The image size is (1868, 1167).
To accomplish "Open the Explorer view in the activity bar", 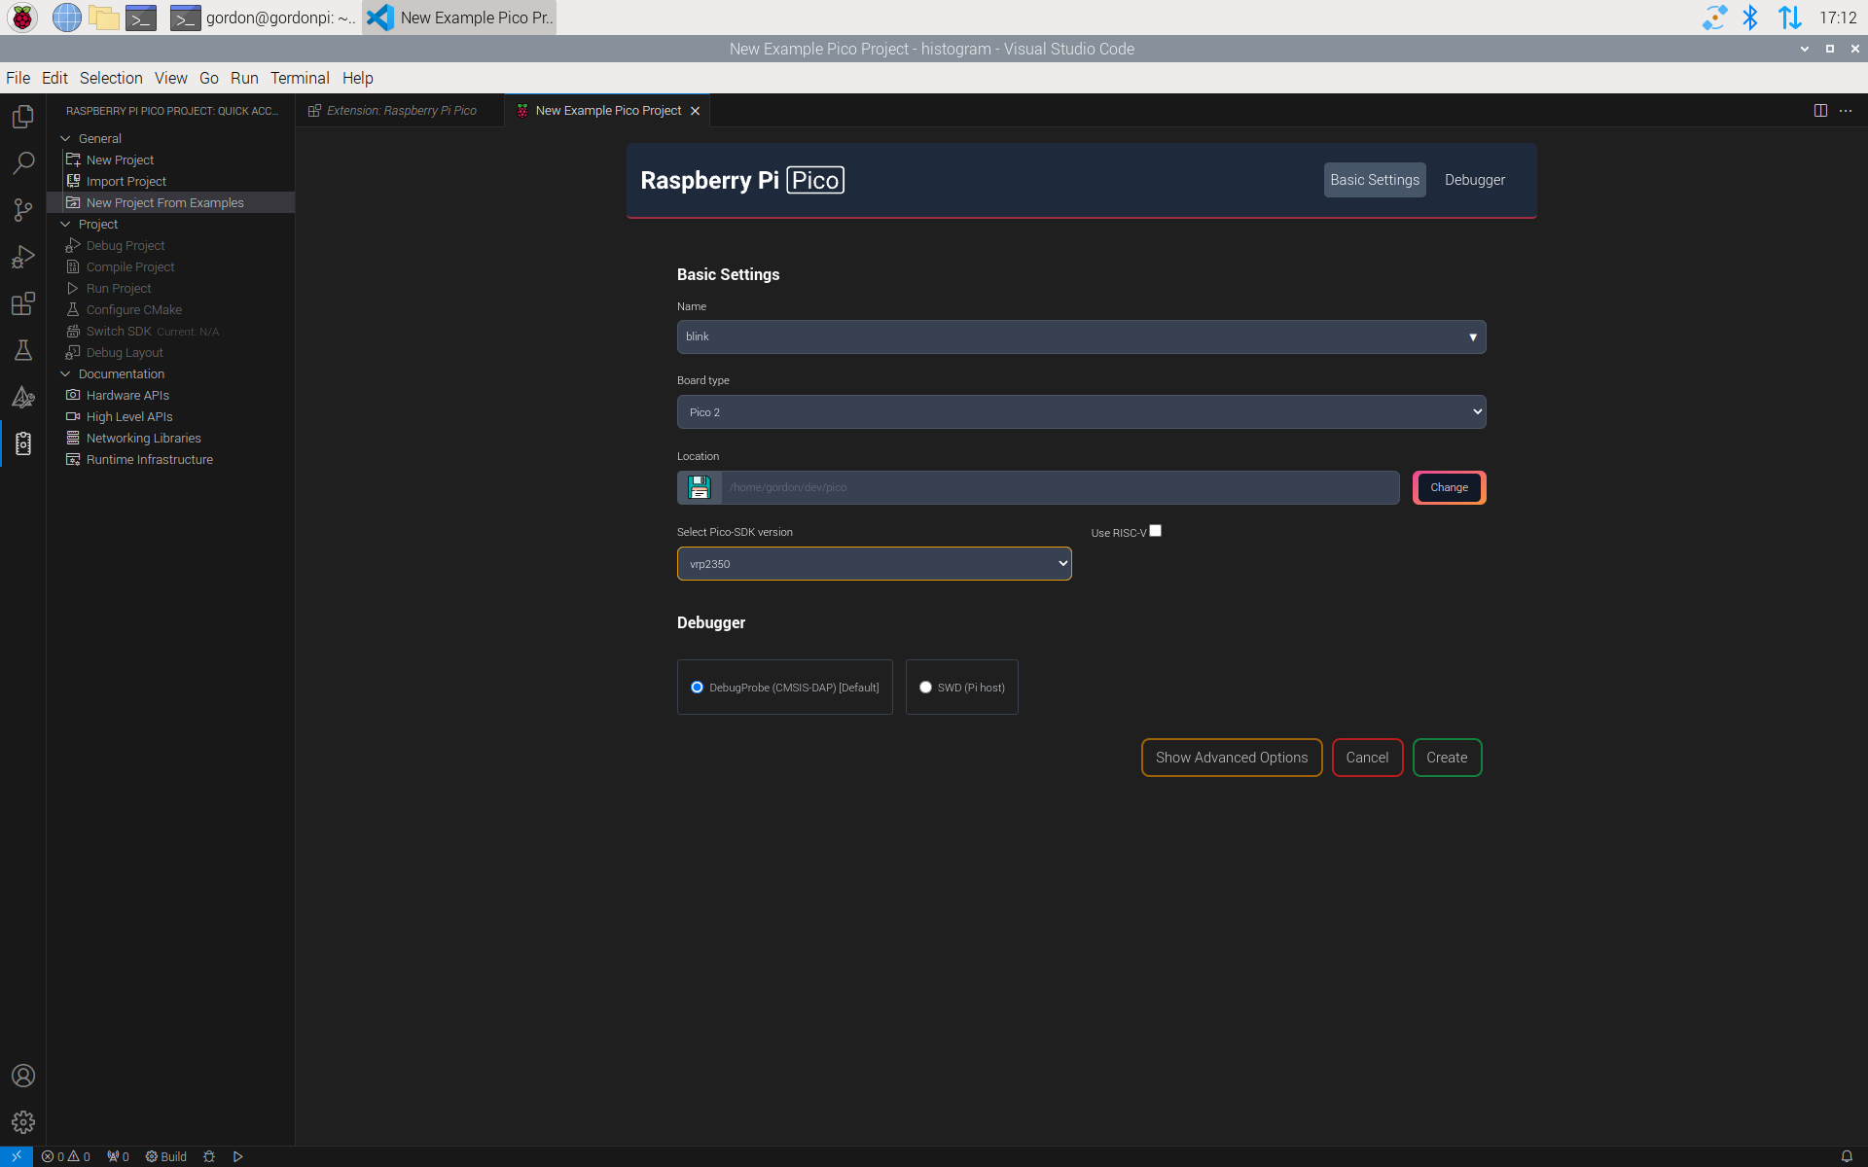I will click(x=22, y=117).
